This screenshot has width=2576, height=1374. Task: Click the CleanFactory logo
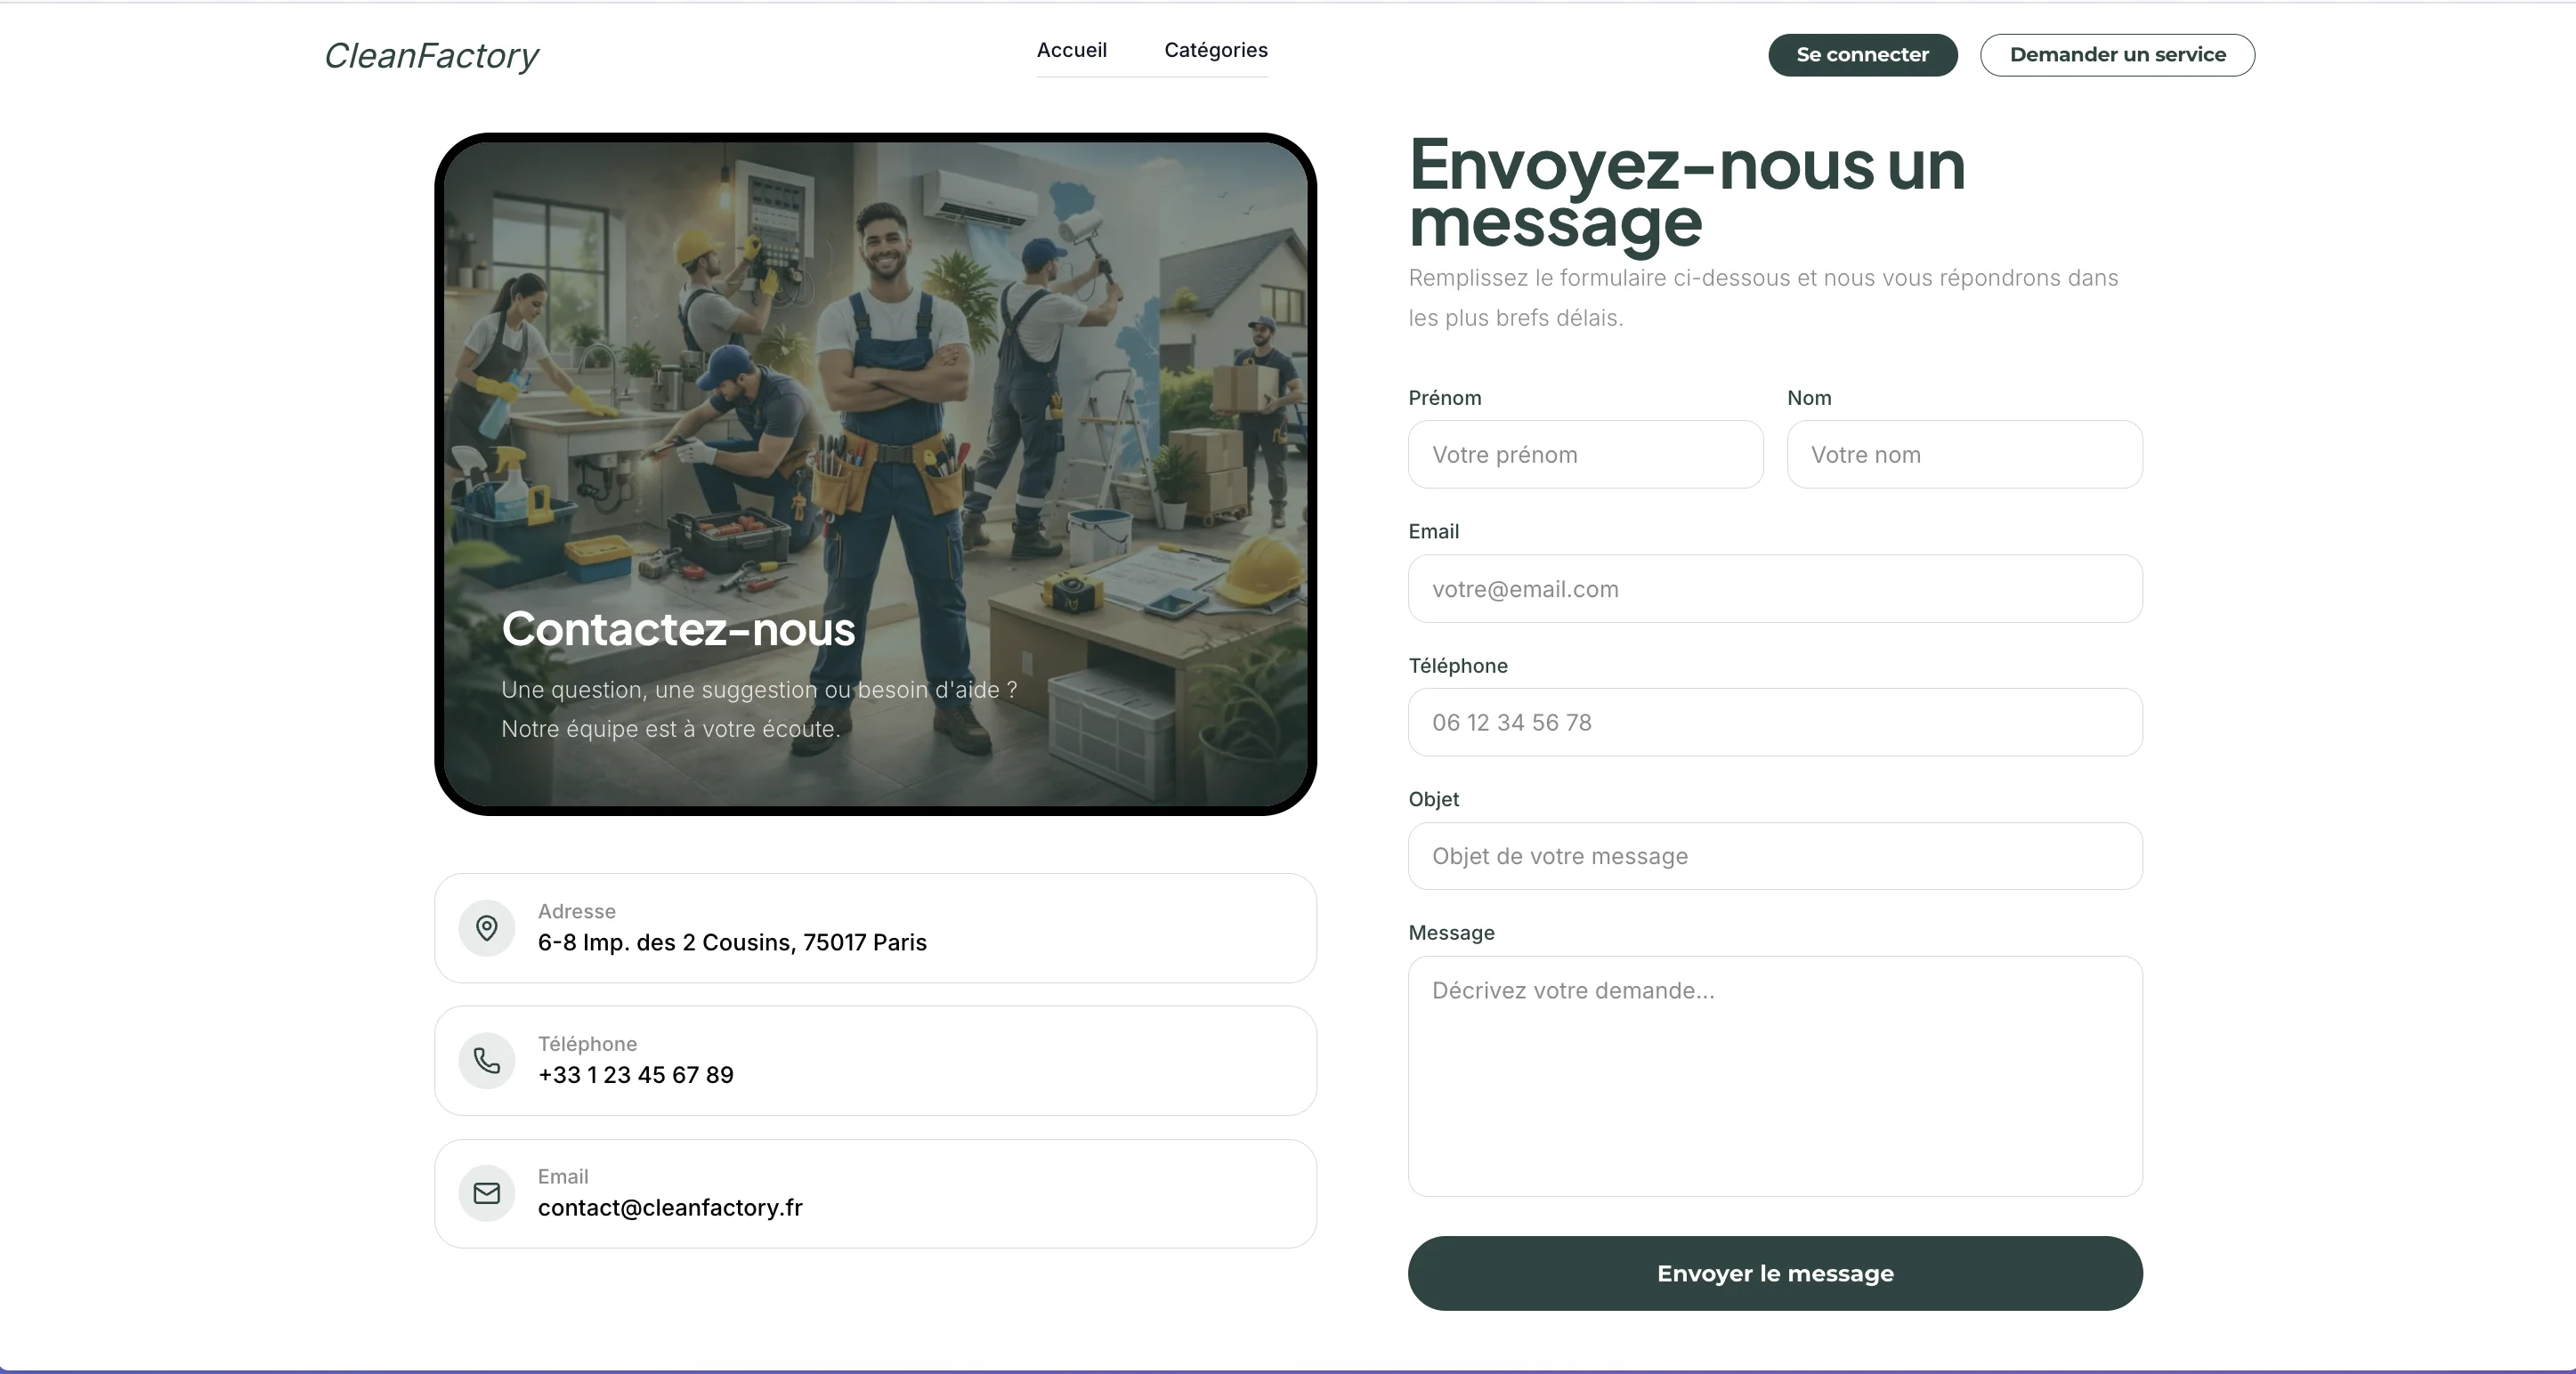point(430,56)
